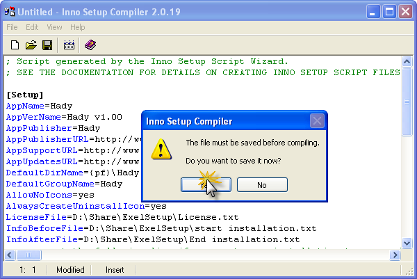Click the LicenseFile path line
This screenshot has height=279, width=417.
(122, 218)
